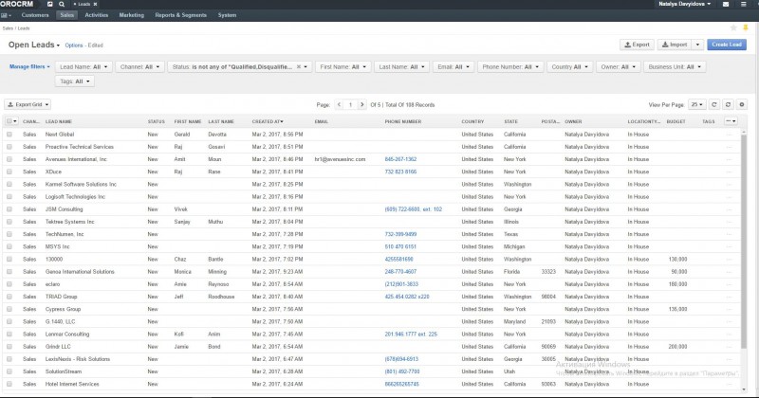
Task: Mark page as favorite with star icon
Action: coord(733,27)
